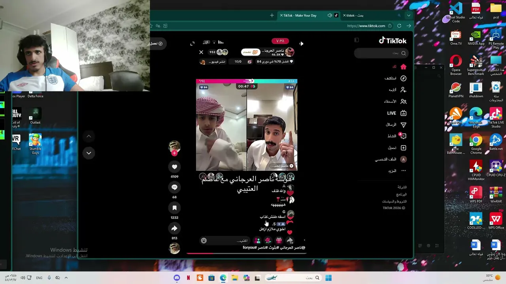Mute the TikTok tab audio icon
This screenshot has width=506, height=284.
coord(330,15)
